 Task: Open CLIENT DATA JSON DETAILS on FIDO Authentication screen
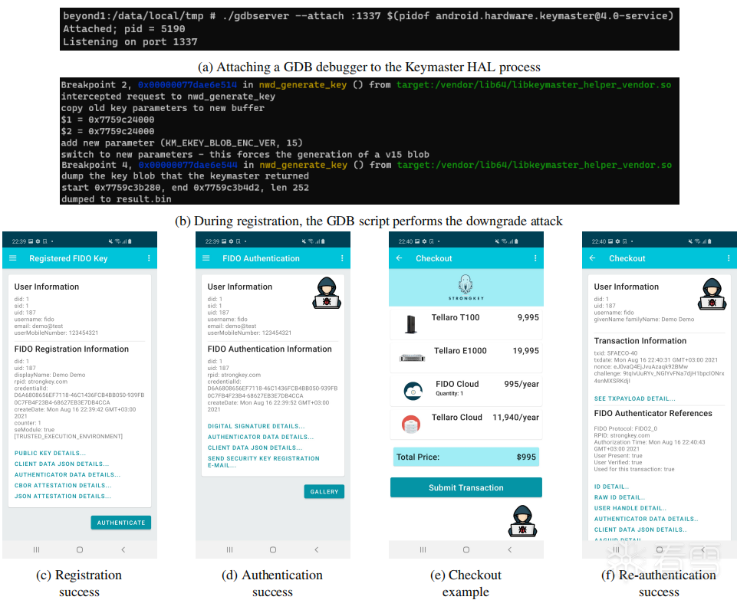pyautogui.click(x=255, y=448)
